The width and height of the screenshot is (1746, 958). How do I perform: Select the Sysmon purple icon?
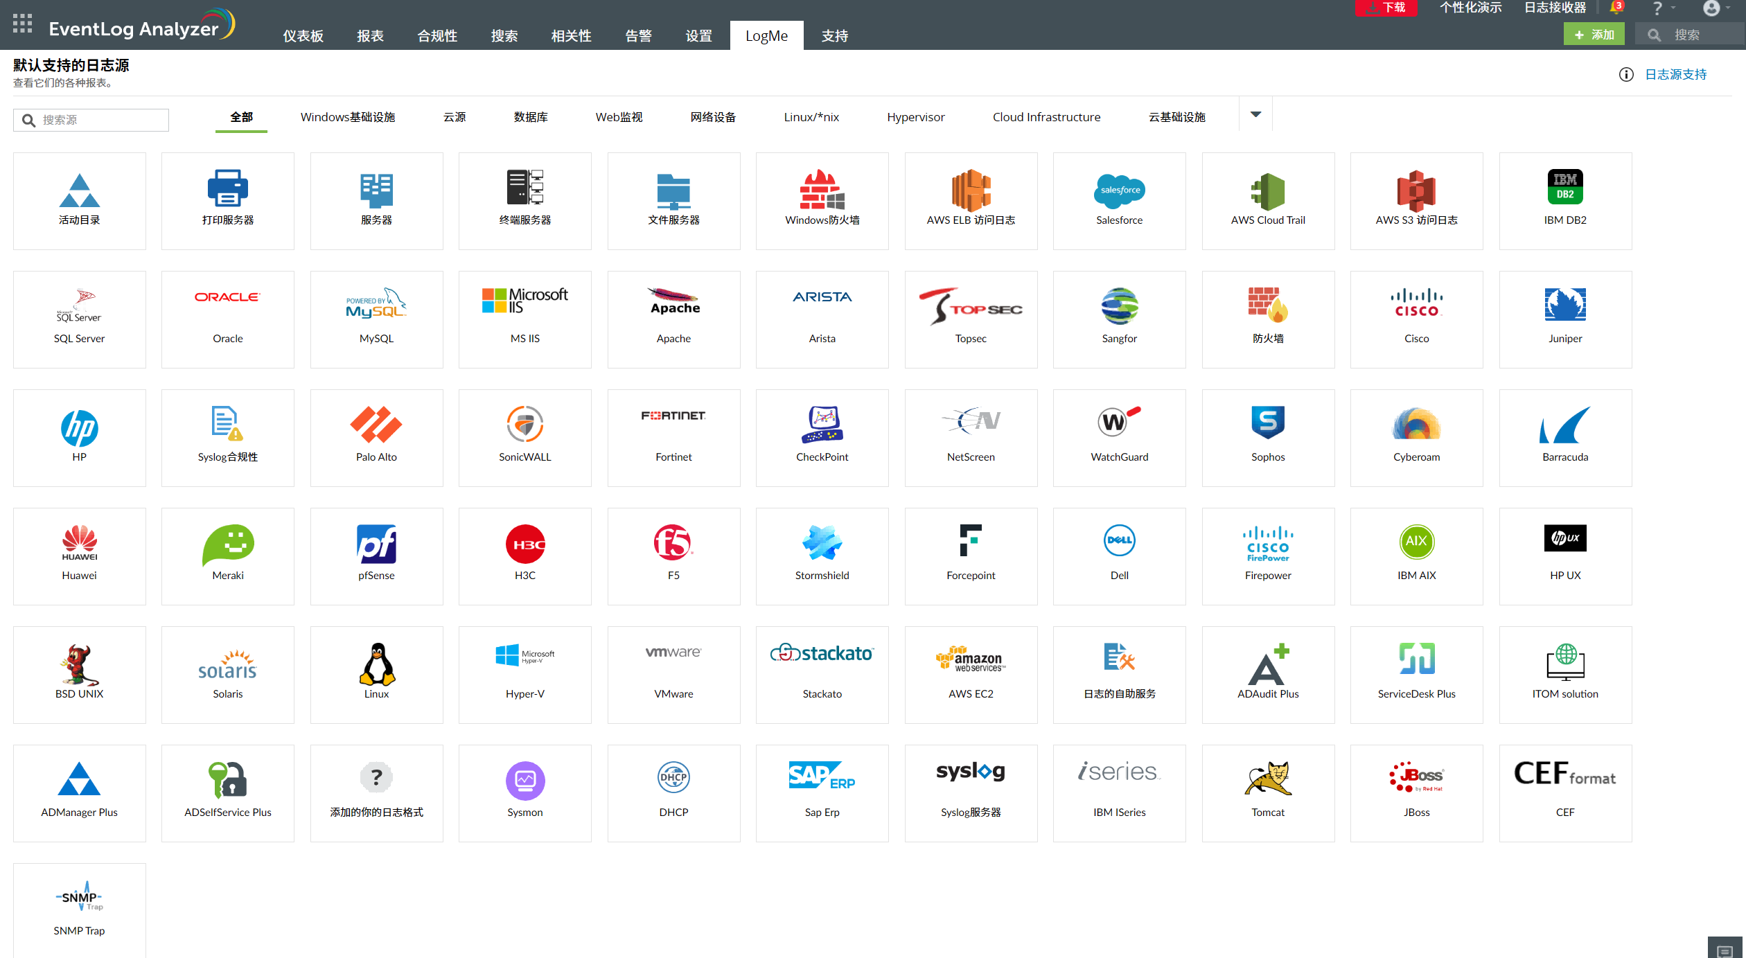(x=524, y=780)
